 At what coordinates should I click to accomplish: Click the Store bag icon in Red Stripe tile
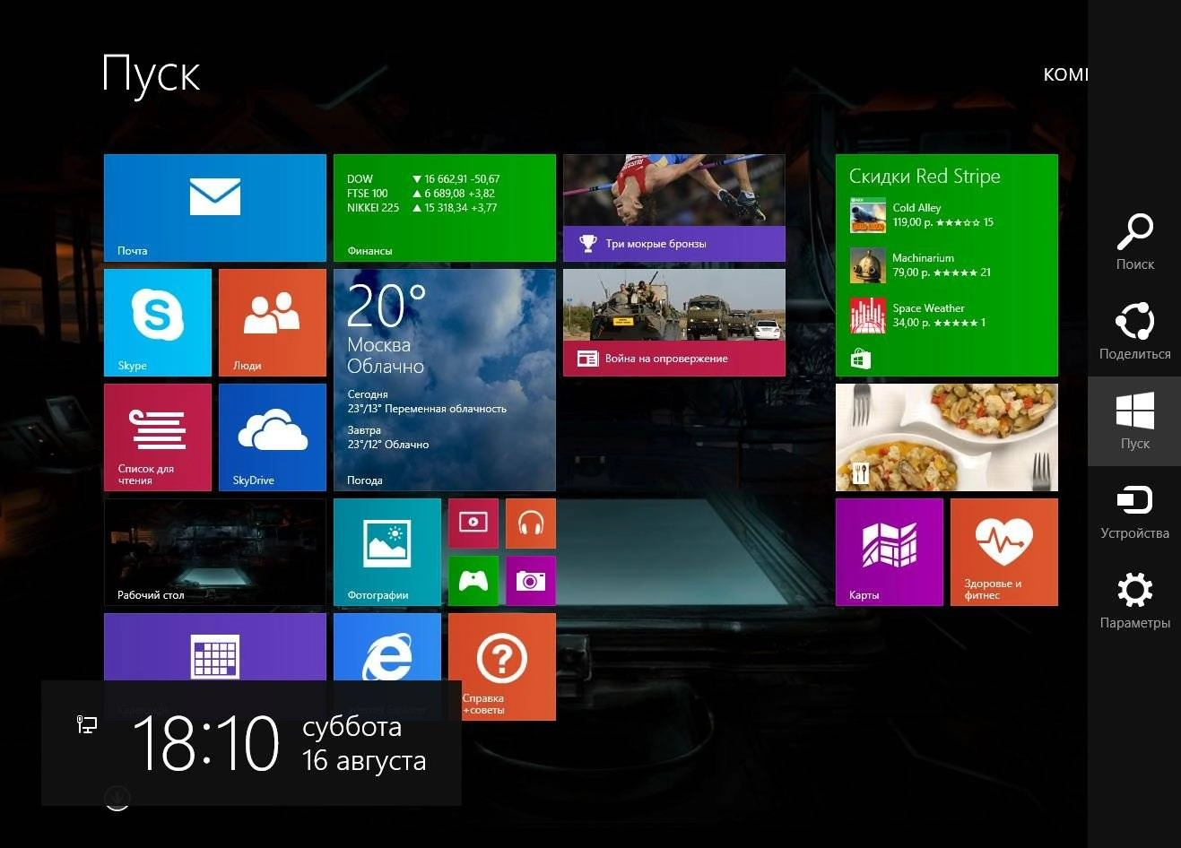click(x=861, y=359)
